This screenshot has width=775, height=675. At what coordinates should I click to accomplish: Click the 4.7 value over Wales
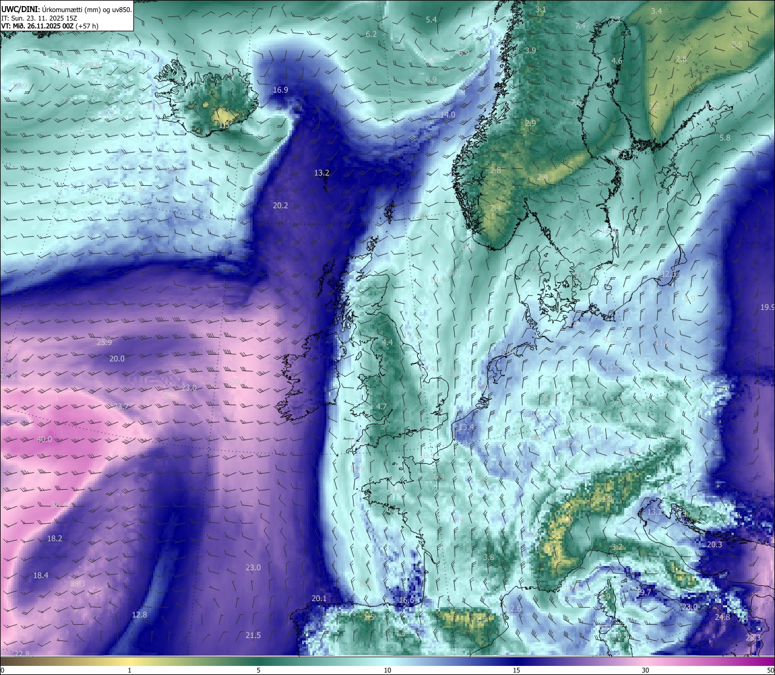[381, 406]
